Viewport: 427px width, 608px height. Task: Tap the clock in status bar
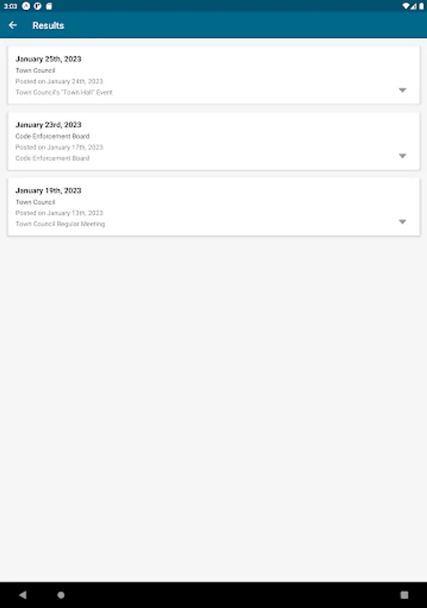[x=10, y=6]
